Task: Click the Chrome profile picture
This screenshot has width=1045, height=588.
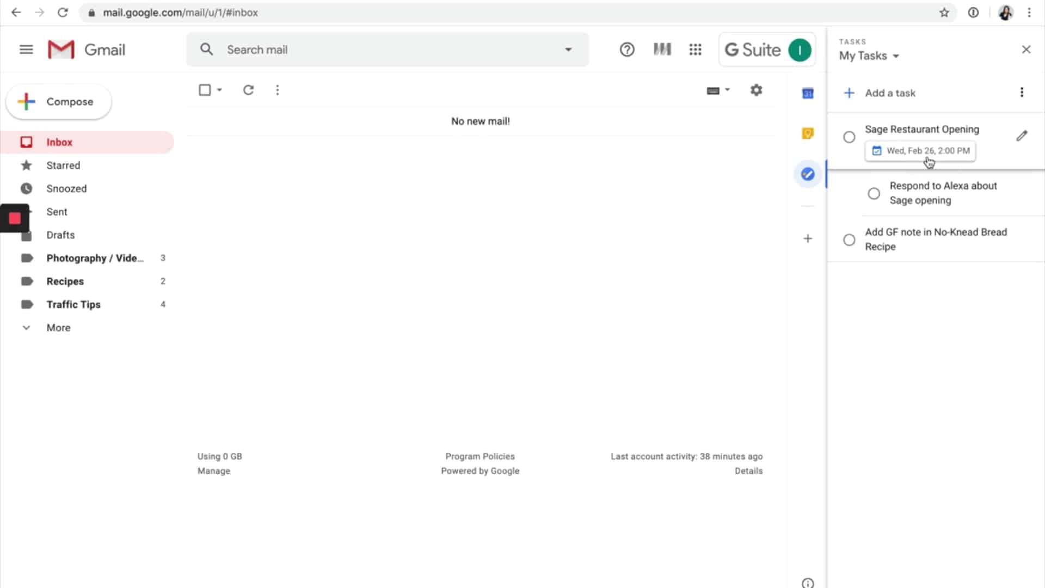Action: [1005, 13]
